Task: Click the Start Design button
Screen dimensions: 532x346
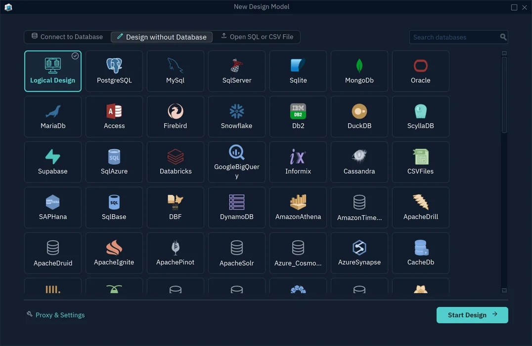Action: (472, 315)
